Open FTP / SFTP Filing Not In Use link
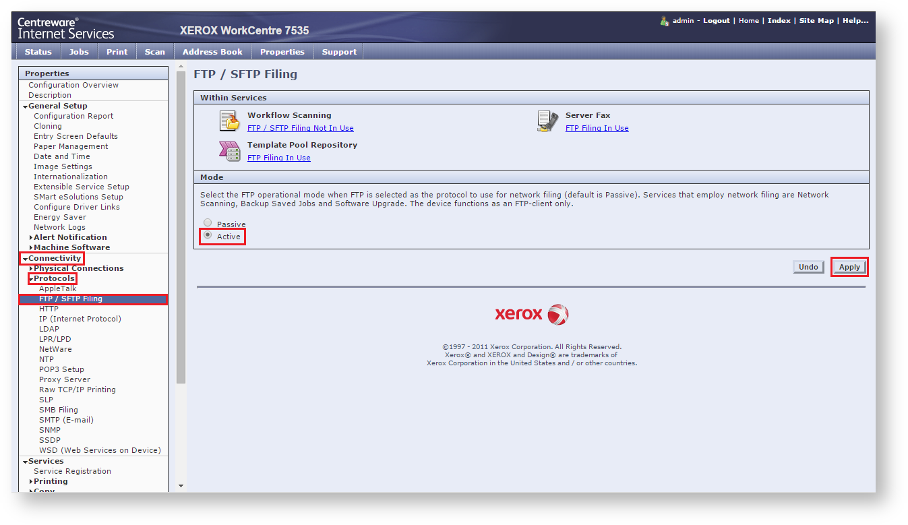908x525 pixels. pos(301,128)
